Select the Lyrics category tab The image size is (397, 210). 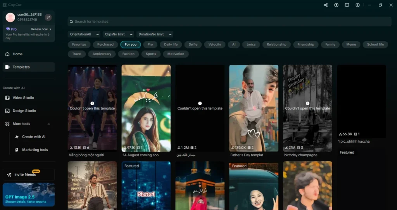click(x=251, y=44)
